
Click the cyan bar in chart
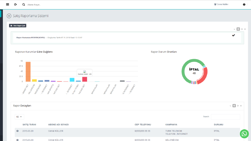(72, 80)
